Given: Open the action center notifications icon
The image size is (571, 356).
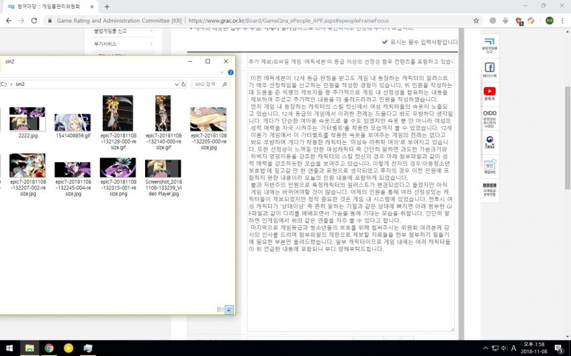Looking at the screenshot, I should tap(560, 349).
